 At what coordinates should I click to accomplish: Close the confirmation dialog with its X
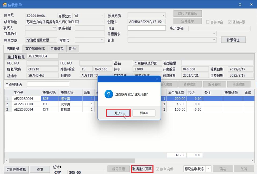[157, 79]
